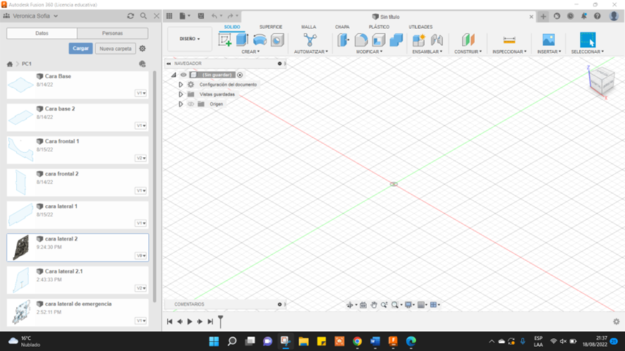Viewport: 625px width, 351px height.
Task: Expand the Origen node
Action: click(x=181, y=104)
